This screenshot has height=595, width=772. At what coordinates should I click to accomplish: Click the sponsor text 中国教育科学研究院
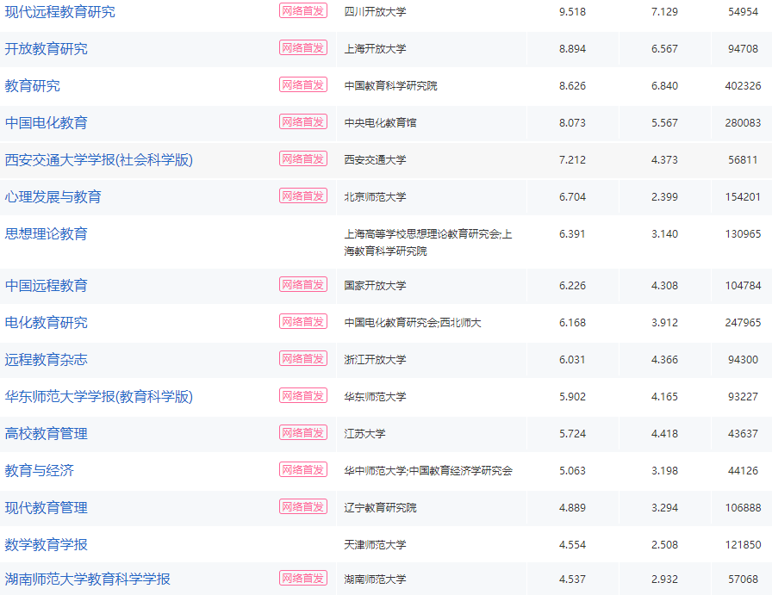(391, 85)
